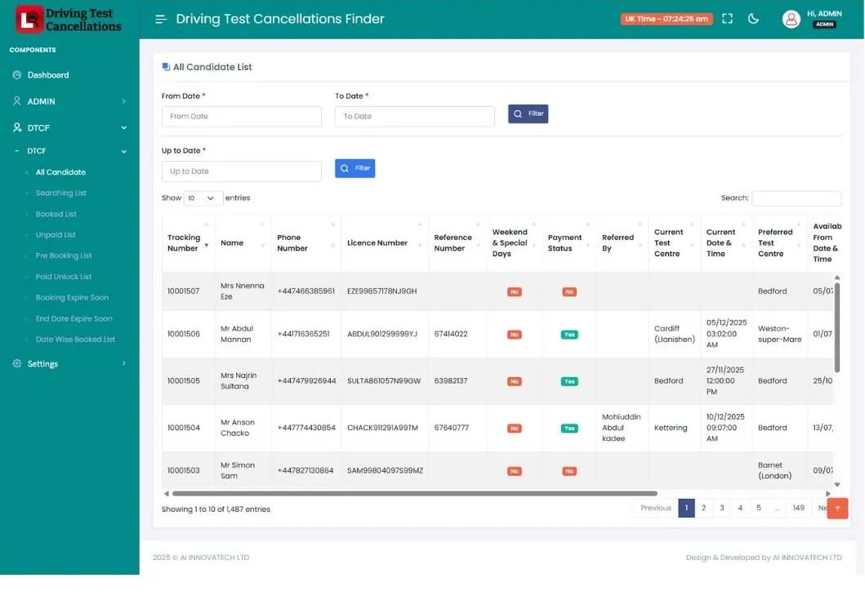The image size is (865, 609).
Task: Sort by Tracking Number column
Action: point(188,243)
